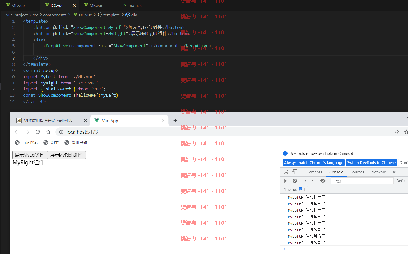The height and width of the screenshot is (254, 408).
Task: Close the Vite App browser tab
Action: (163, 121)
